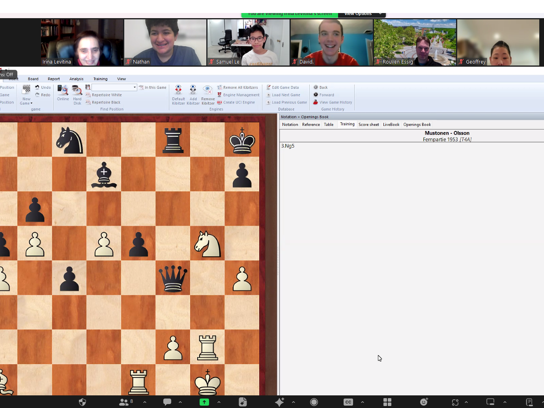Toggle the green share screen button
Viewport: 544px width, 408px height.
204,402
